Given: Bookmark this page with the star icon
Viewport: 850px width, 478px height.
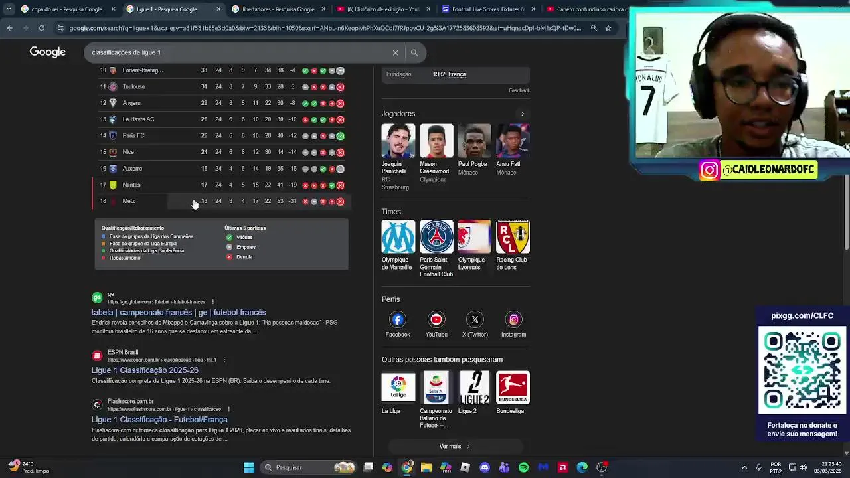Looking at the screenshot, I should coord(608,28).
